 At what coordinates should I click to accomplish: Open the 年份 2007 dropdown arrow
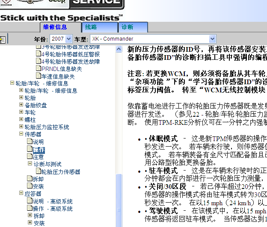tap(68, 39)
